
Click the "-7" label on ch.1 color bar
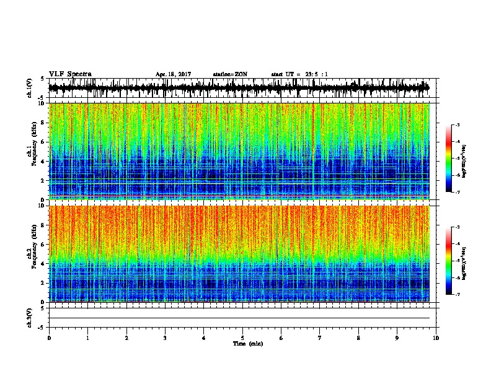(x=457, y=192)
